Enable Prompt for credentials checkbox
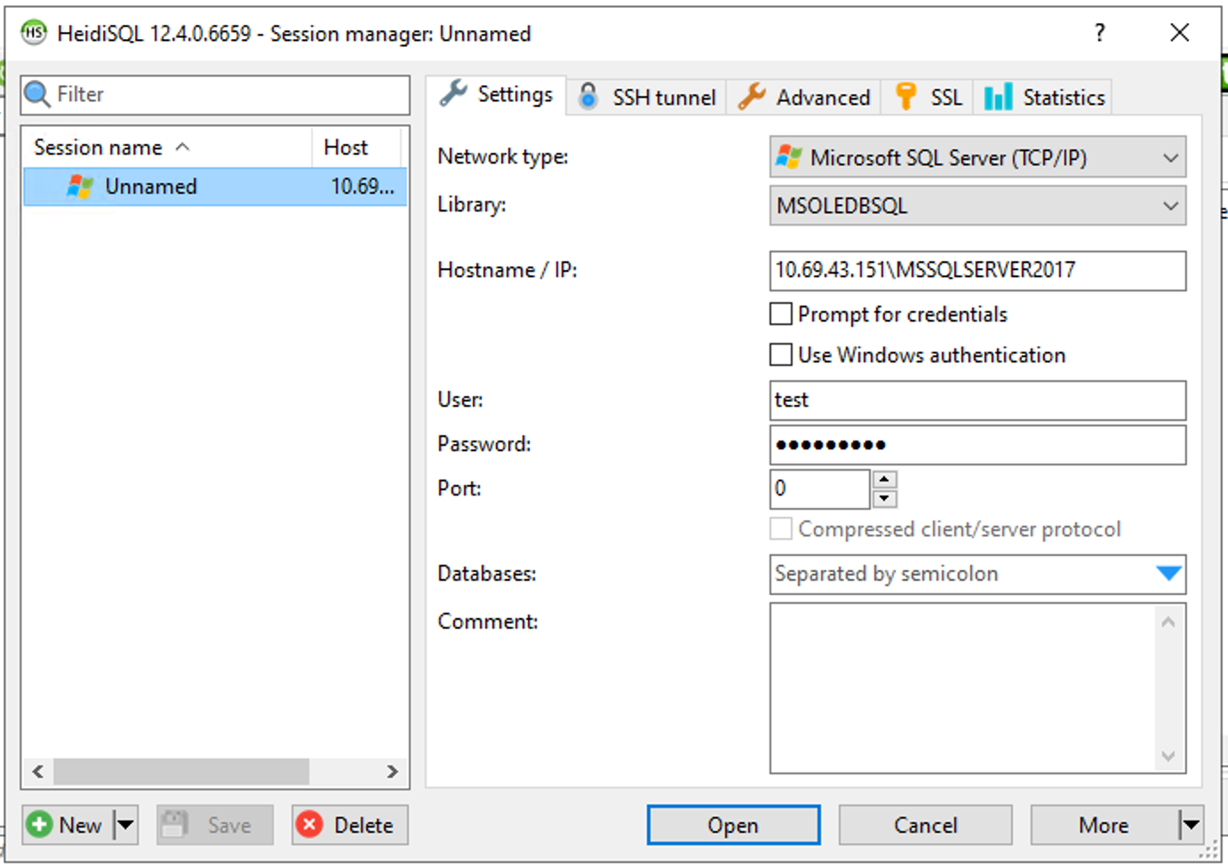This screenshot has width=1228, height=865. pyautogui.click(x=781, y=313)
